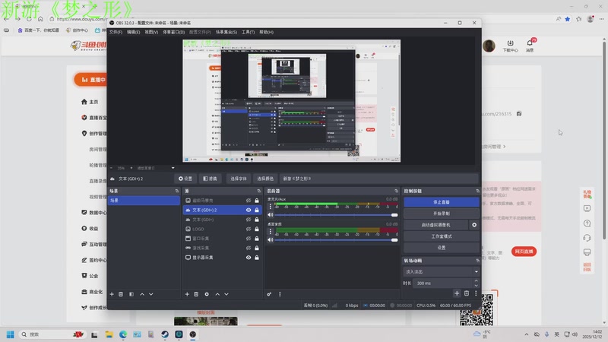
Task: Open the 桌面音频 channel three-dot options
Action: [271, 232]
